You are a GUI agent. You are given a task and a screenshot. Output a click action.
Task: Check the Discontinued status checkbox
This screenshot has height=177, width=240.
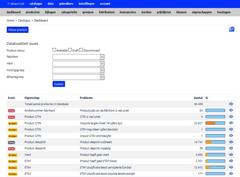[81, 50]
